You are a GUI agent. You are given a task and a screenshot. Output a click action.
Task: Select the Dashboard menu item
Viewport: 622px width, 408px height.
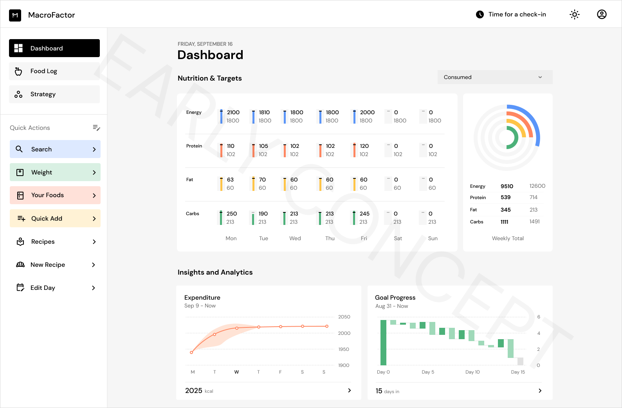point(54,48)
